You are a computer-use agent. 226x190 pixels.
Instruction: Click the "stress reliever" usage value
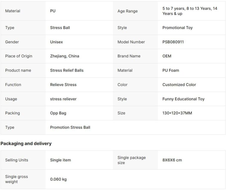[x=63, y=99]
